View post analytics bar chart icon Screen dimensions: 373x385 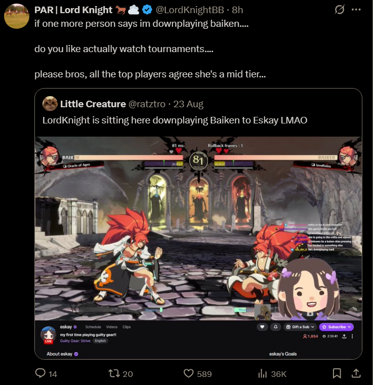point(263,373)
